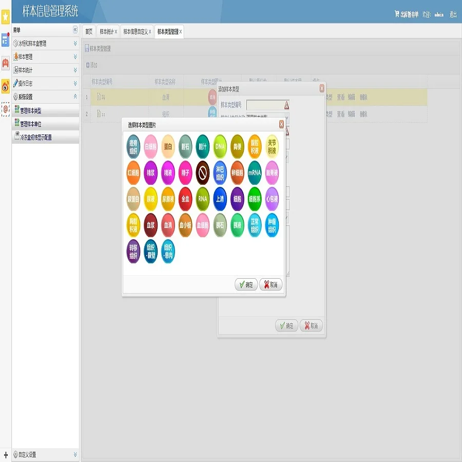The image size is (462, 462).
Task: Choose the 淋巴组织 sample image
Action: [220, 172]
